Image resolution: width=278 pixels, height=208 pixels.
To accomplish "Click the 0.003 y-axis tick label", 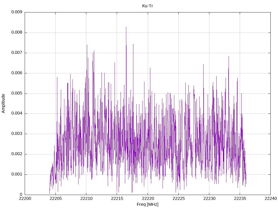I will [x=17, y=134].
